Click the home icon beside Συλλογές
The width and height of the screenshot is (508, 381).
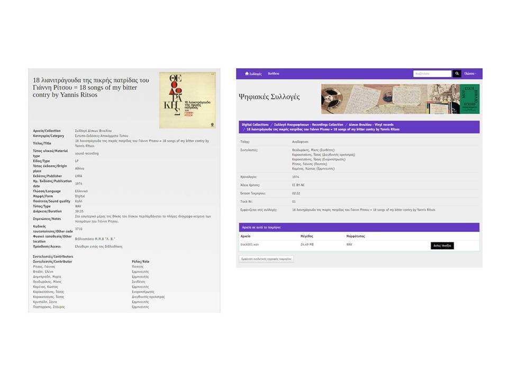click(x=247, y=74)
